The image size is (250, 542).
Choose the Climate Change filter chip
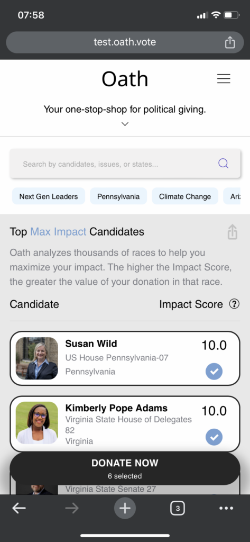[185, 196]
